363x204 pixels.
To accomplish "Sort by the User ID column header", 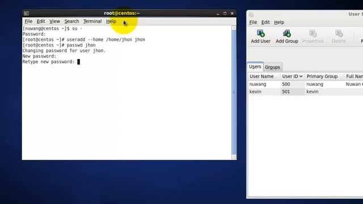I will pyautogui.click(x=292, y=76).
